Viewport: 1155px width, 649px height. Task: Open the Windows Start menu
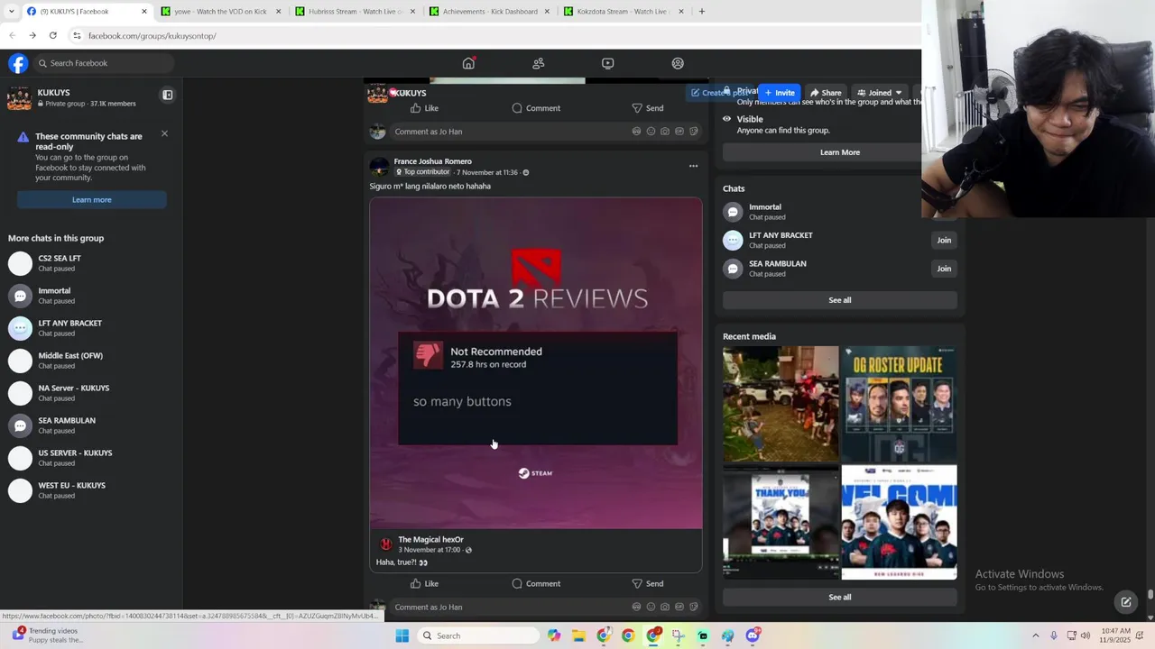pyautogui.click(x=402, y=635)
